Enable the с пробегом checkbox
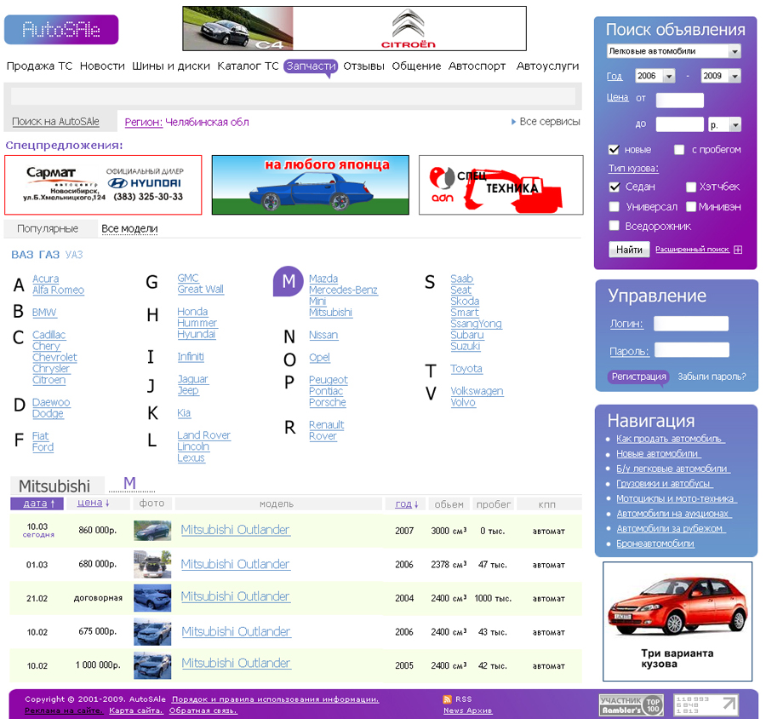766x719 pixels. [x=678, y=149]
